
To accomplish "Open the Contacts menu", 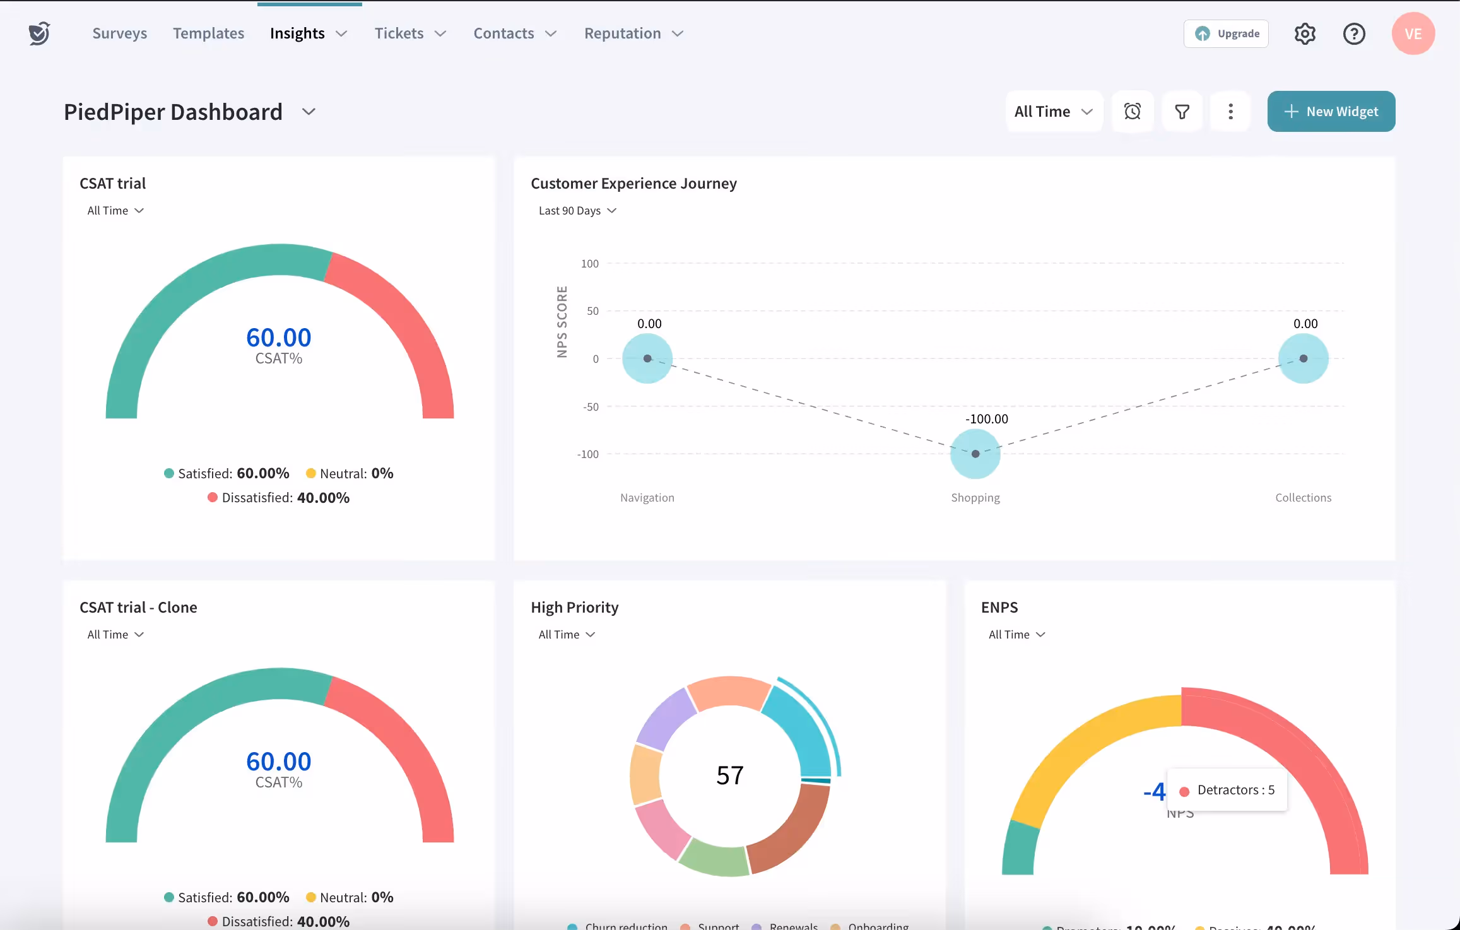I will (x=515, y=33).
